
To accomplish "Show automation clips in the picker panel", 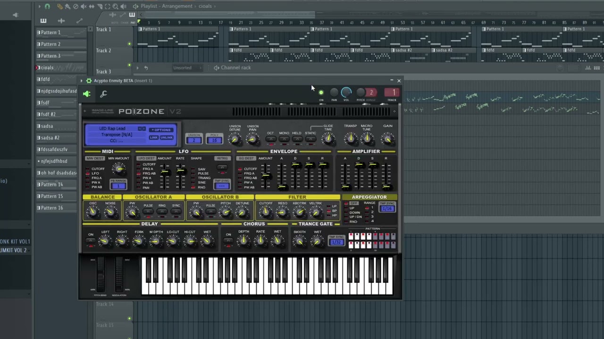I will click(79, 21).
